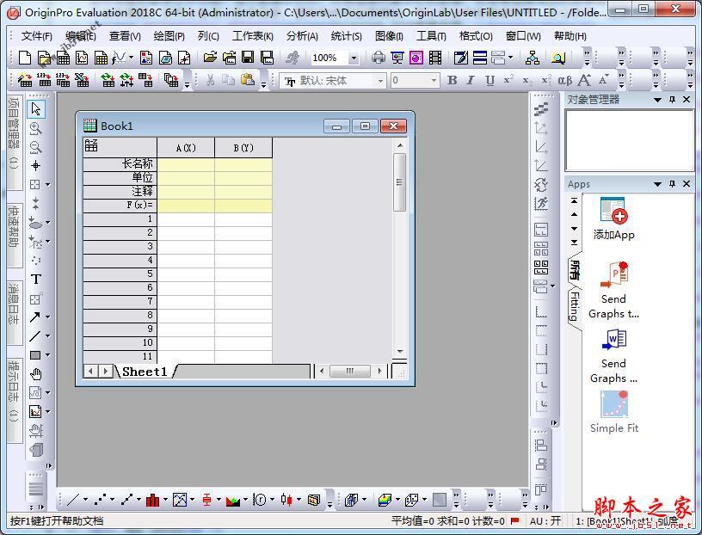
Task: Click the Column bar chart icon
Action: [152, 500]
